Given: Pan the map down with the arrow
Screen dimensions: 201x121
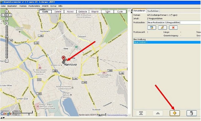Looking at the screenshot, I should [7, 19].
